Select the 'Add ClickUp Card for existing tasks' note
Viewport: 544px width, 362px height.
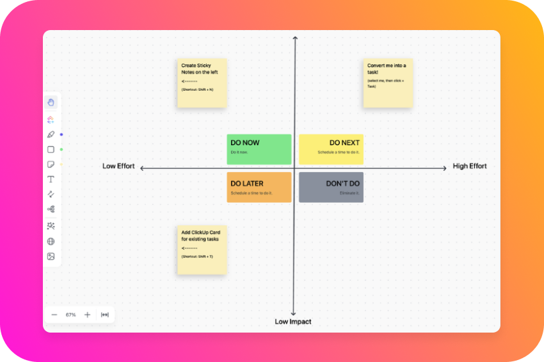(202, 250)
